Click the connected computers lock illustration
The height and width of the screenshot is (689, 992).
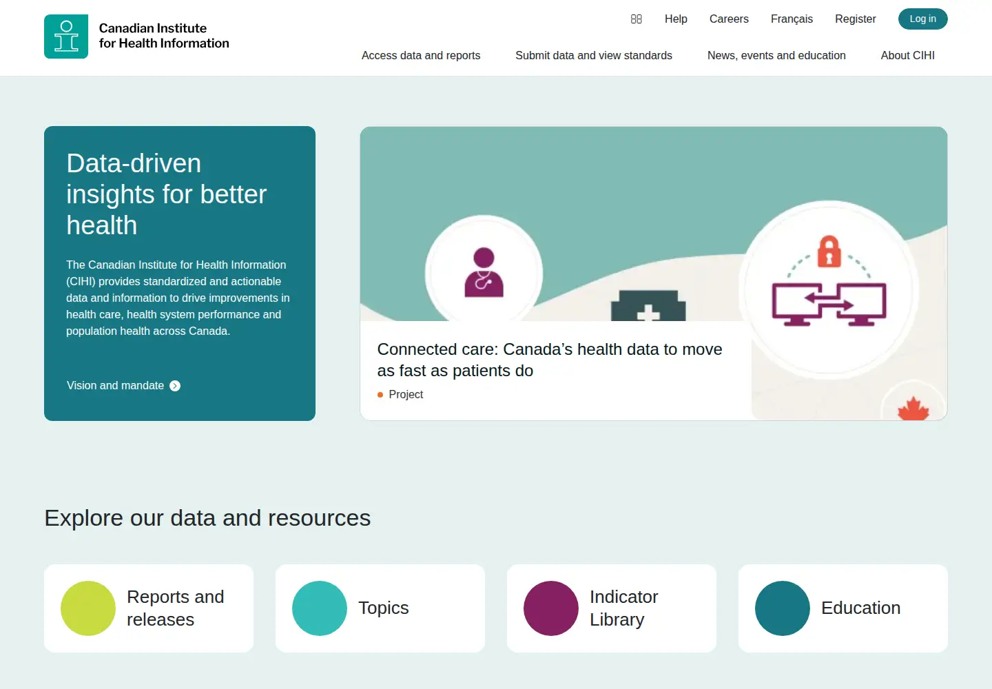[829, 280]
